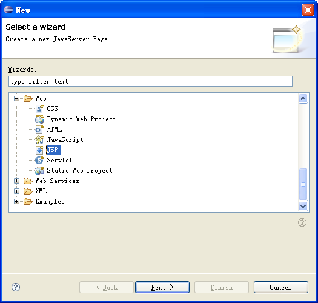Click the CSS wizard icon
318x303 pixels.
39,109
